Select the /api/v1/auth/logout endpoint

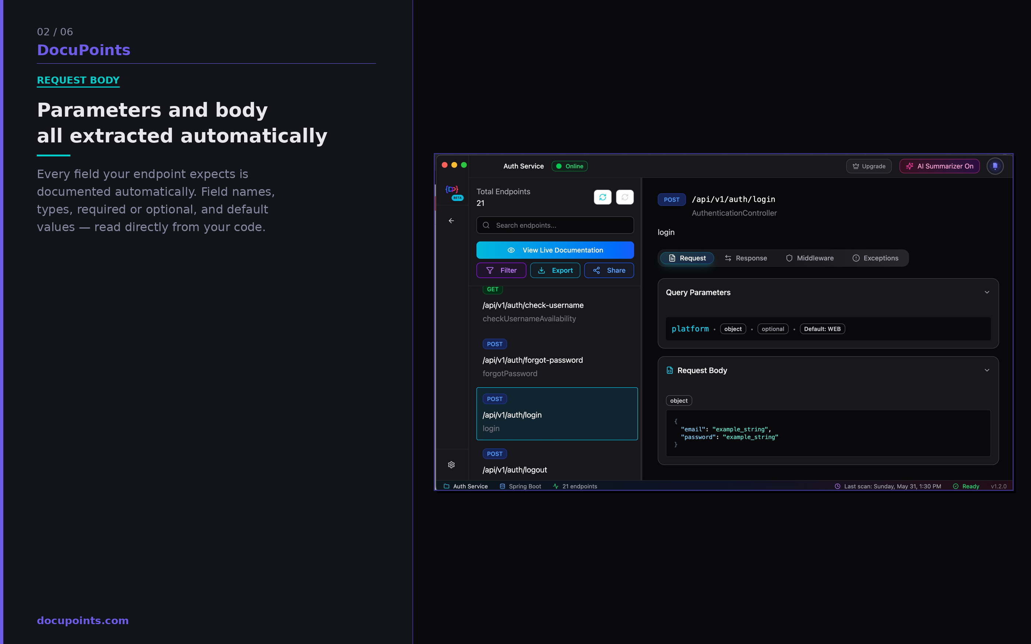[515, 470]
